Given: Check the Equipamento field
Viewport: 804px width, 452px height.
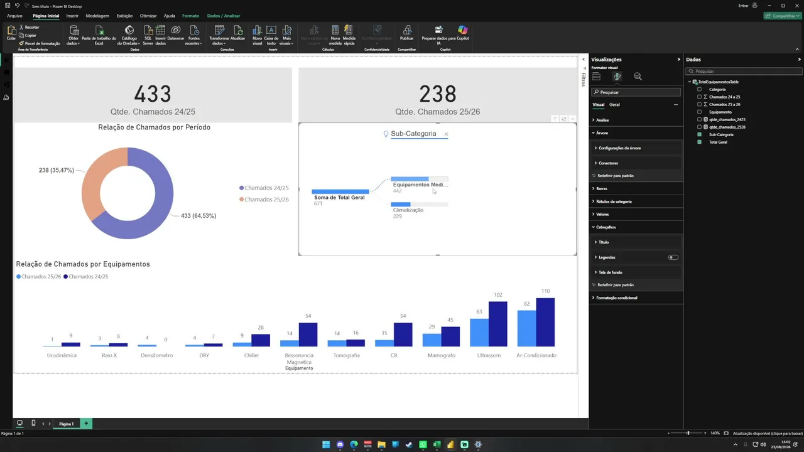Looking at the screenshot, I should [x=700, y=112].
